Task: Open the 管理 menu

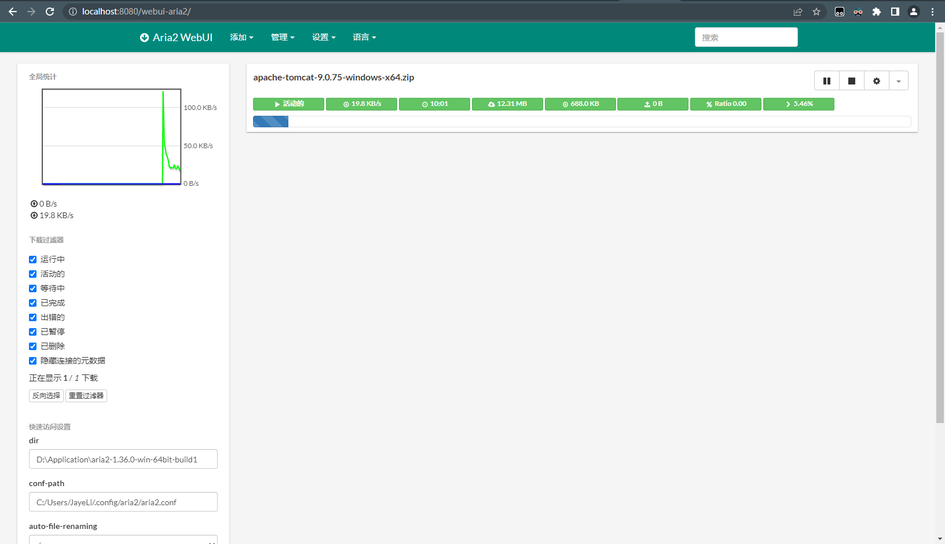Action: [x=283, y=37]
